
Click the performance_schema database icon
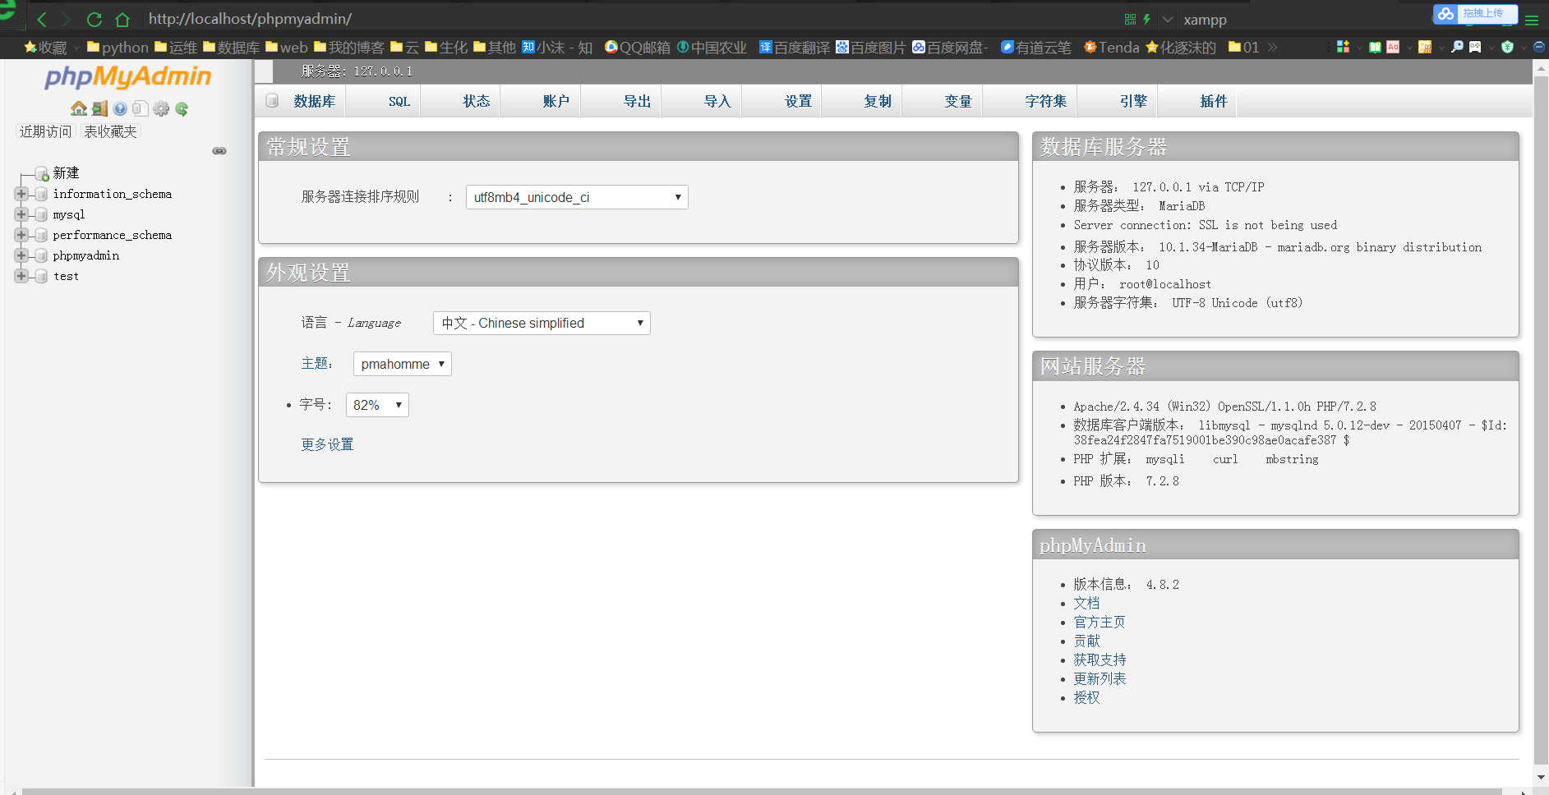(x=40, y=235)
